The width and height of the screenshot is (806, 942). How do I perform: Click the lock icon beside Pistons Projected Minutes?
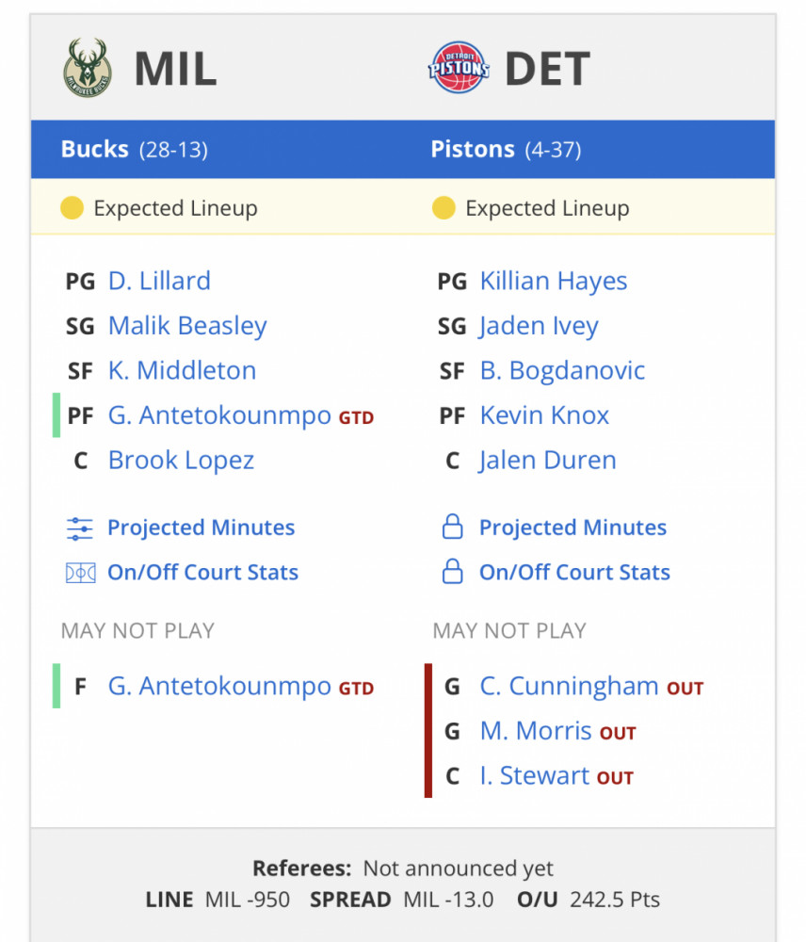452,527
